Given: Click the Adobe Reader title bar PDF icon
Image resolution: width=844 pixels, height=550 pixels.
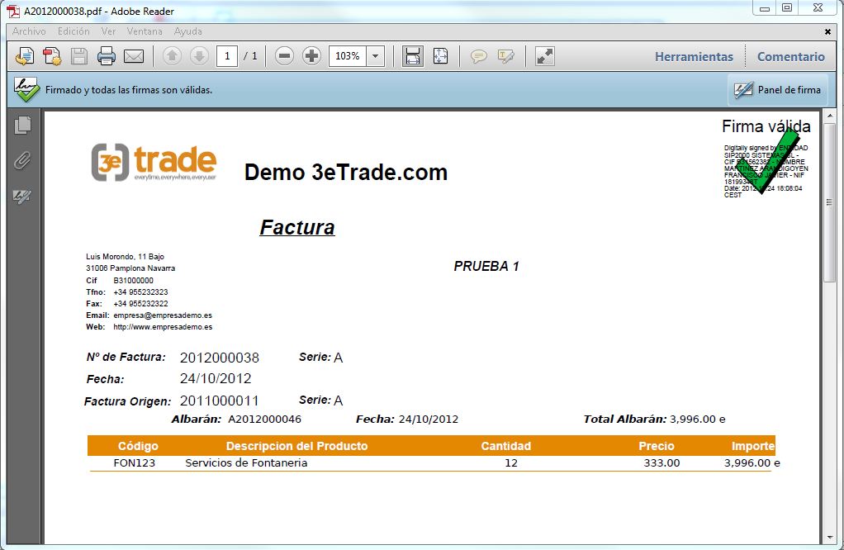Looking at the screenshot, I should (x=13, y=12).
